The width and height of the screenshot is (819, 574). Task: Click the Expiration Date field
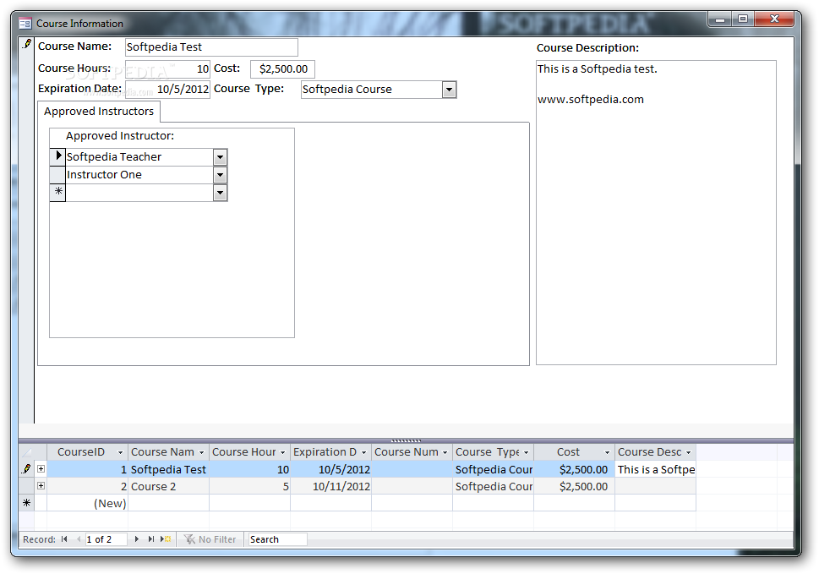[167, 90]
